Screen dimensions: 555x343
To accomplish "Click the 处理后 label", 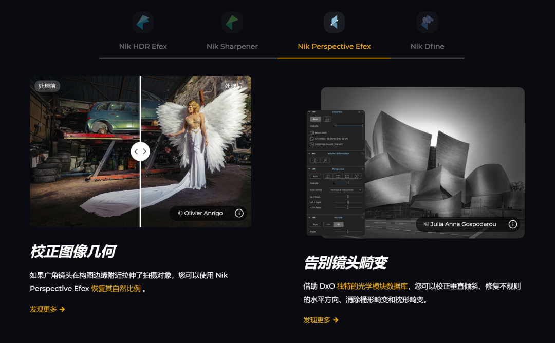I will (233, 86).
